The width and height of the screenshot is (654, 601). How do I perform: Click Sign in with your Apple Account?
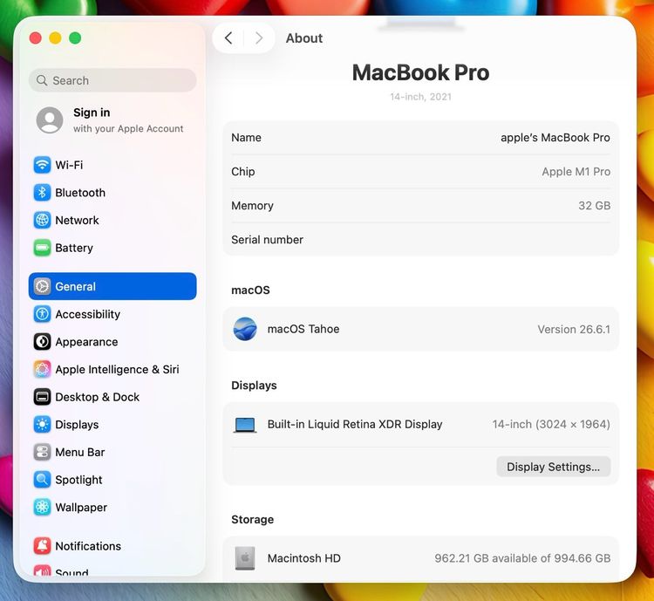pyautogui.click(x=112, y=120)
